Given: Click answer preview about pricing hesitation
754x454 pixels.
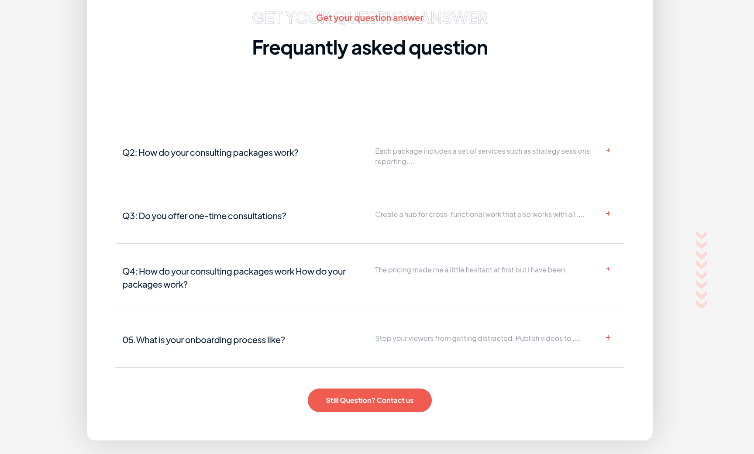Looking at the screenshot, I should pos(471,270).
